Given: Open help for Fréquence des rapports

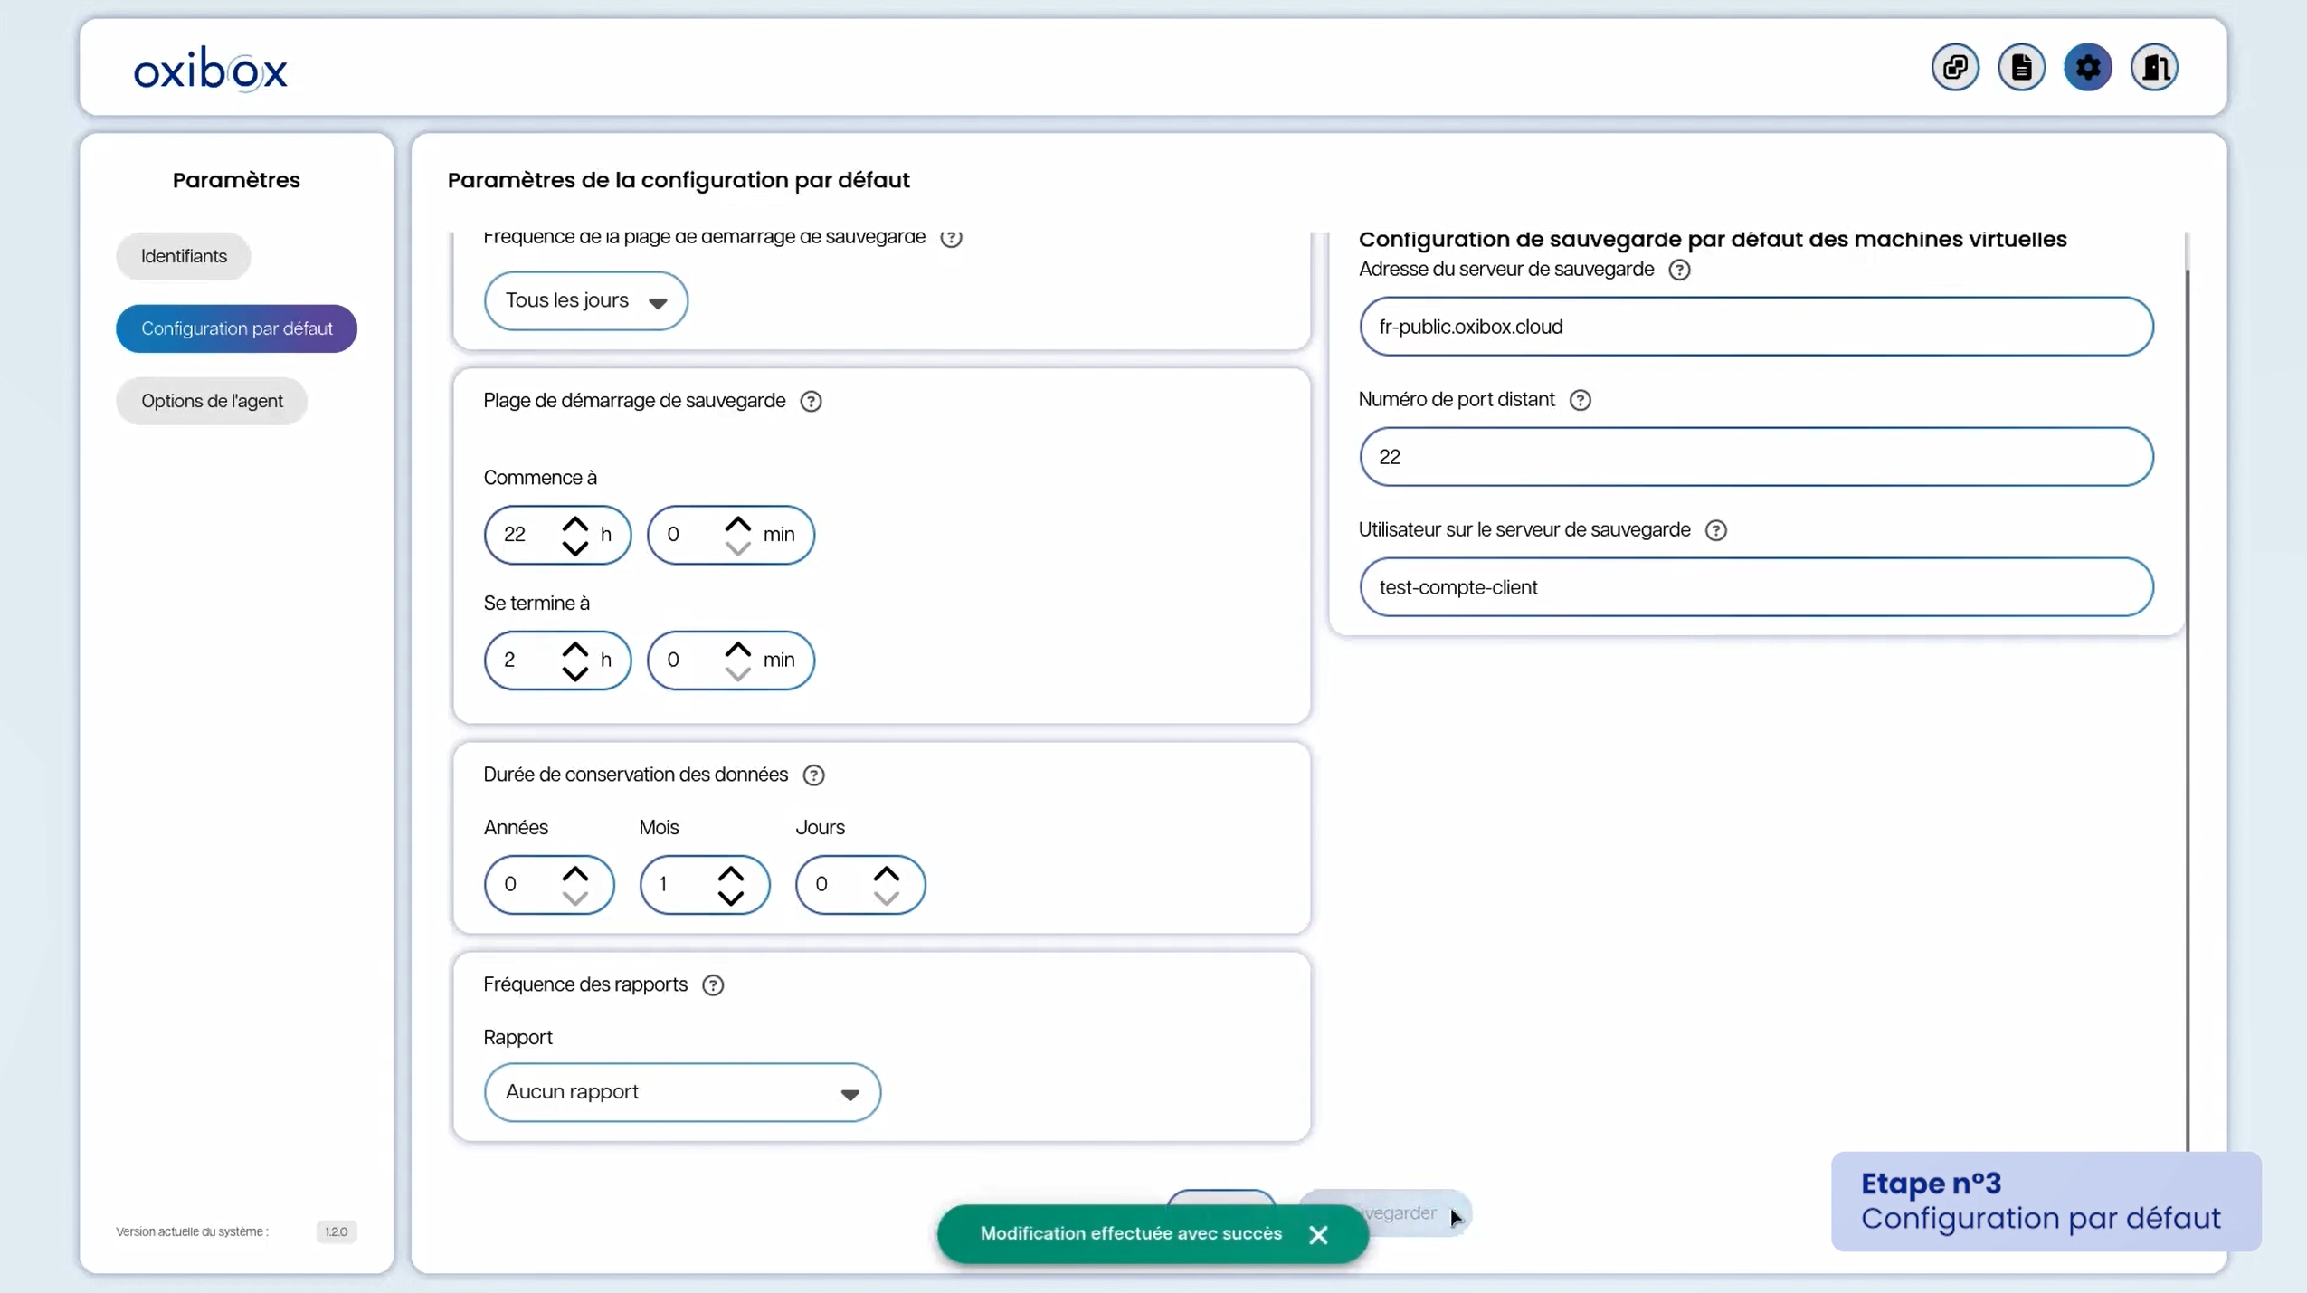Looking at the screenshot, I should pos(711,984).
